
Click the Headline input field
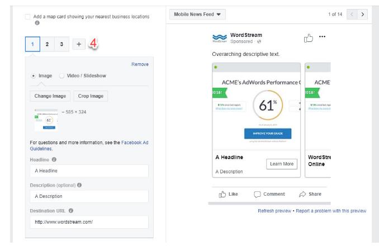click(89, 171)
